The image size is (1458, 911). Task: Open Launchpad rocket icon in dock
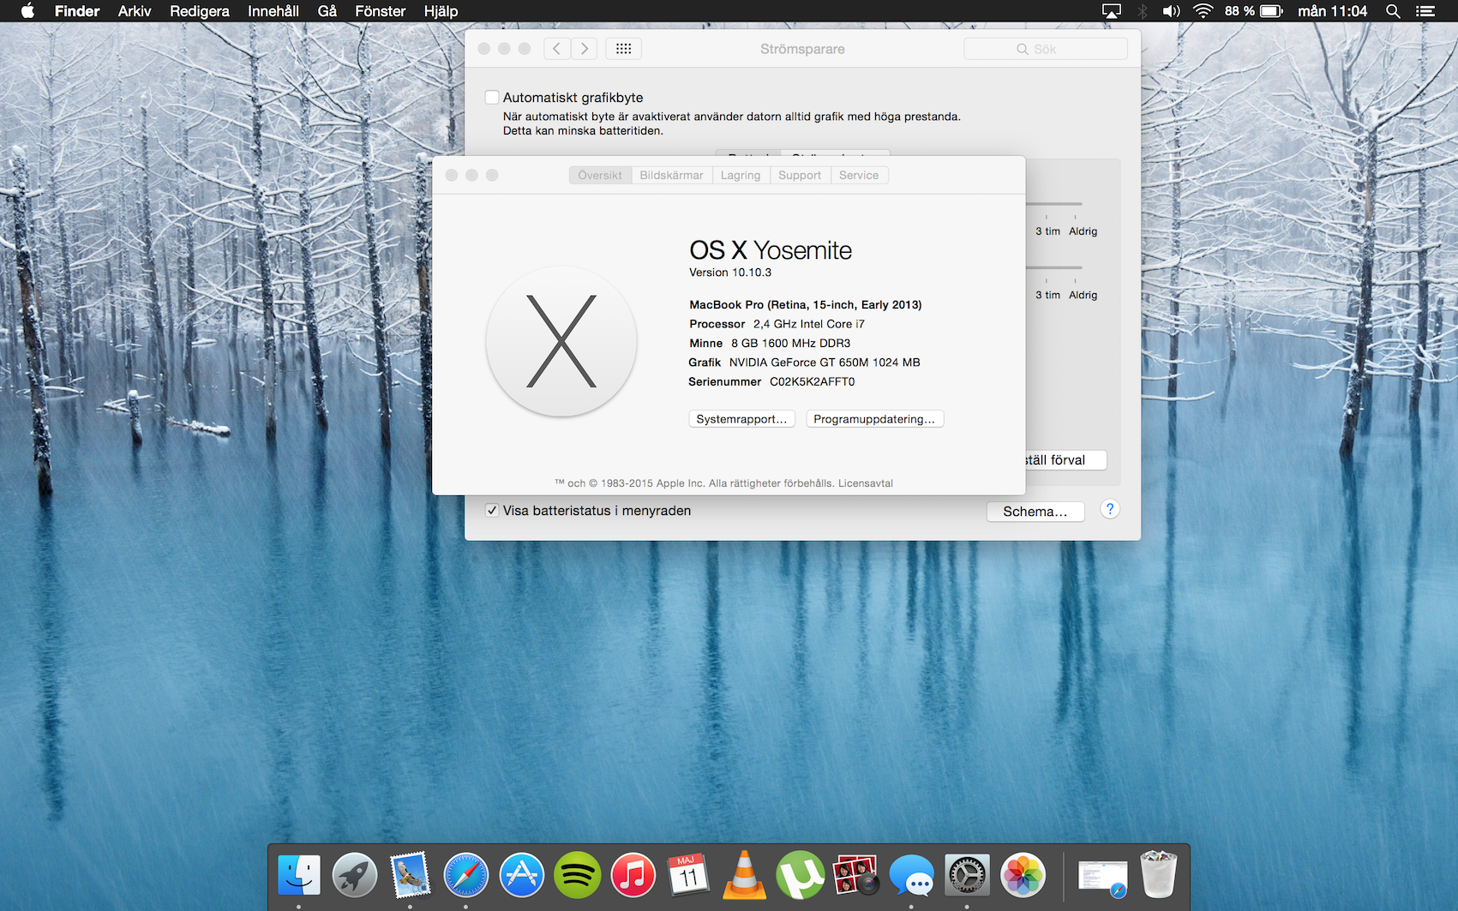click(354, 875)
